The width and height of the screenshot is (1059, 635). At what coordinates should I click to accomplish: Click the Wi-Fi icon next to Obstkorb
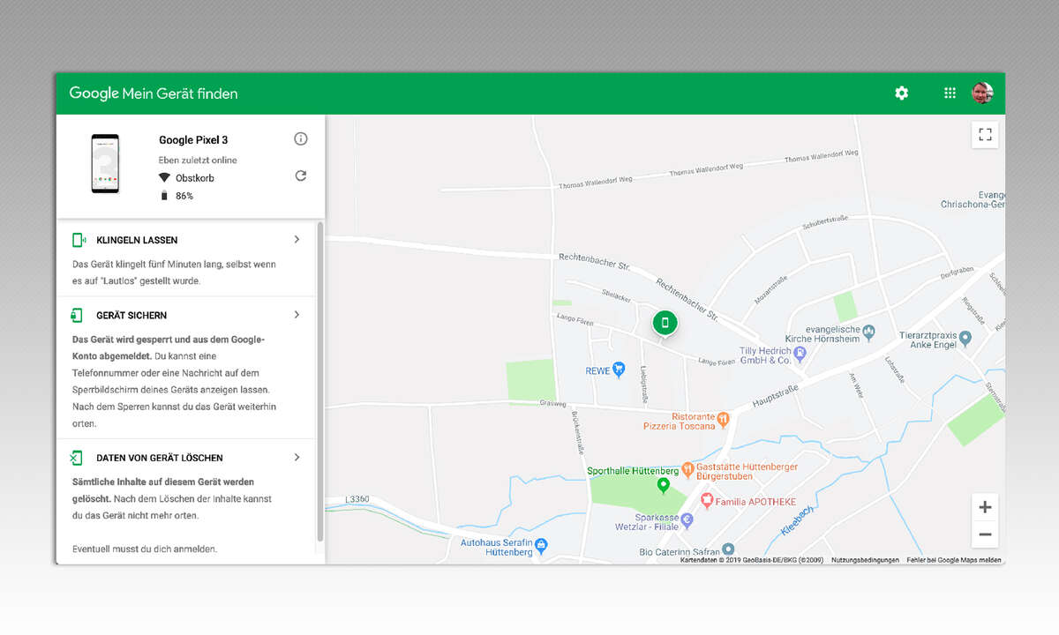point(164,177)
